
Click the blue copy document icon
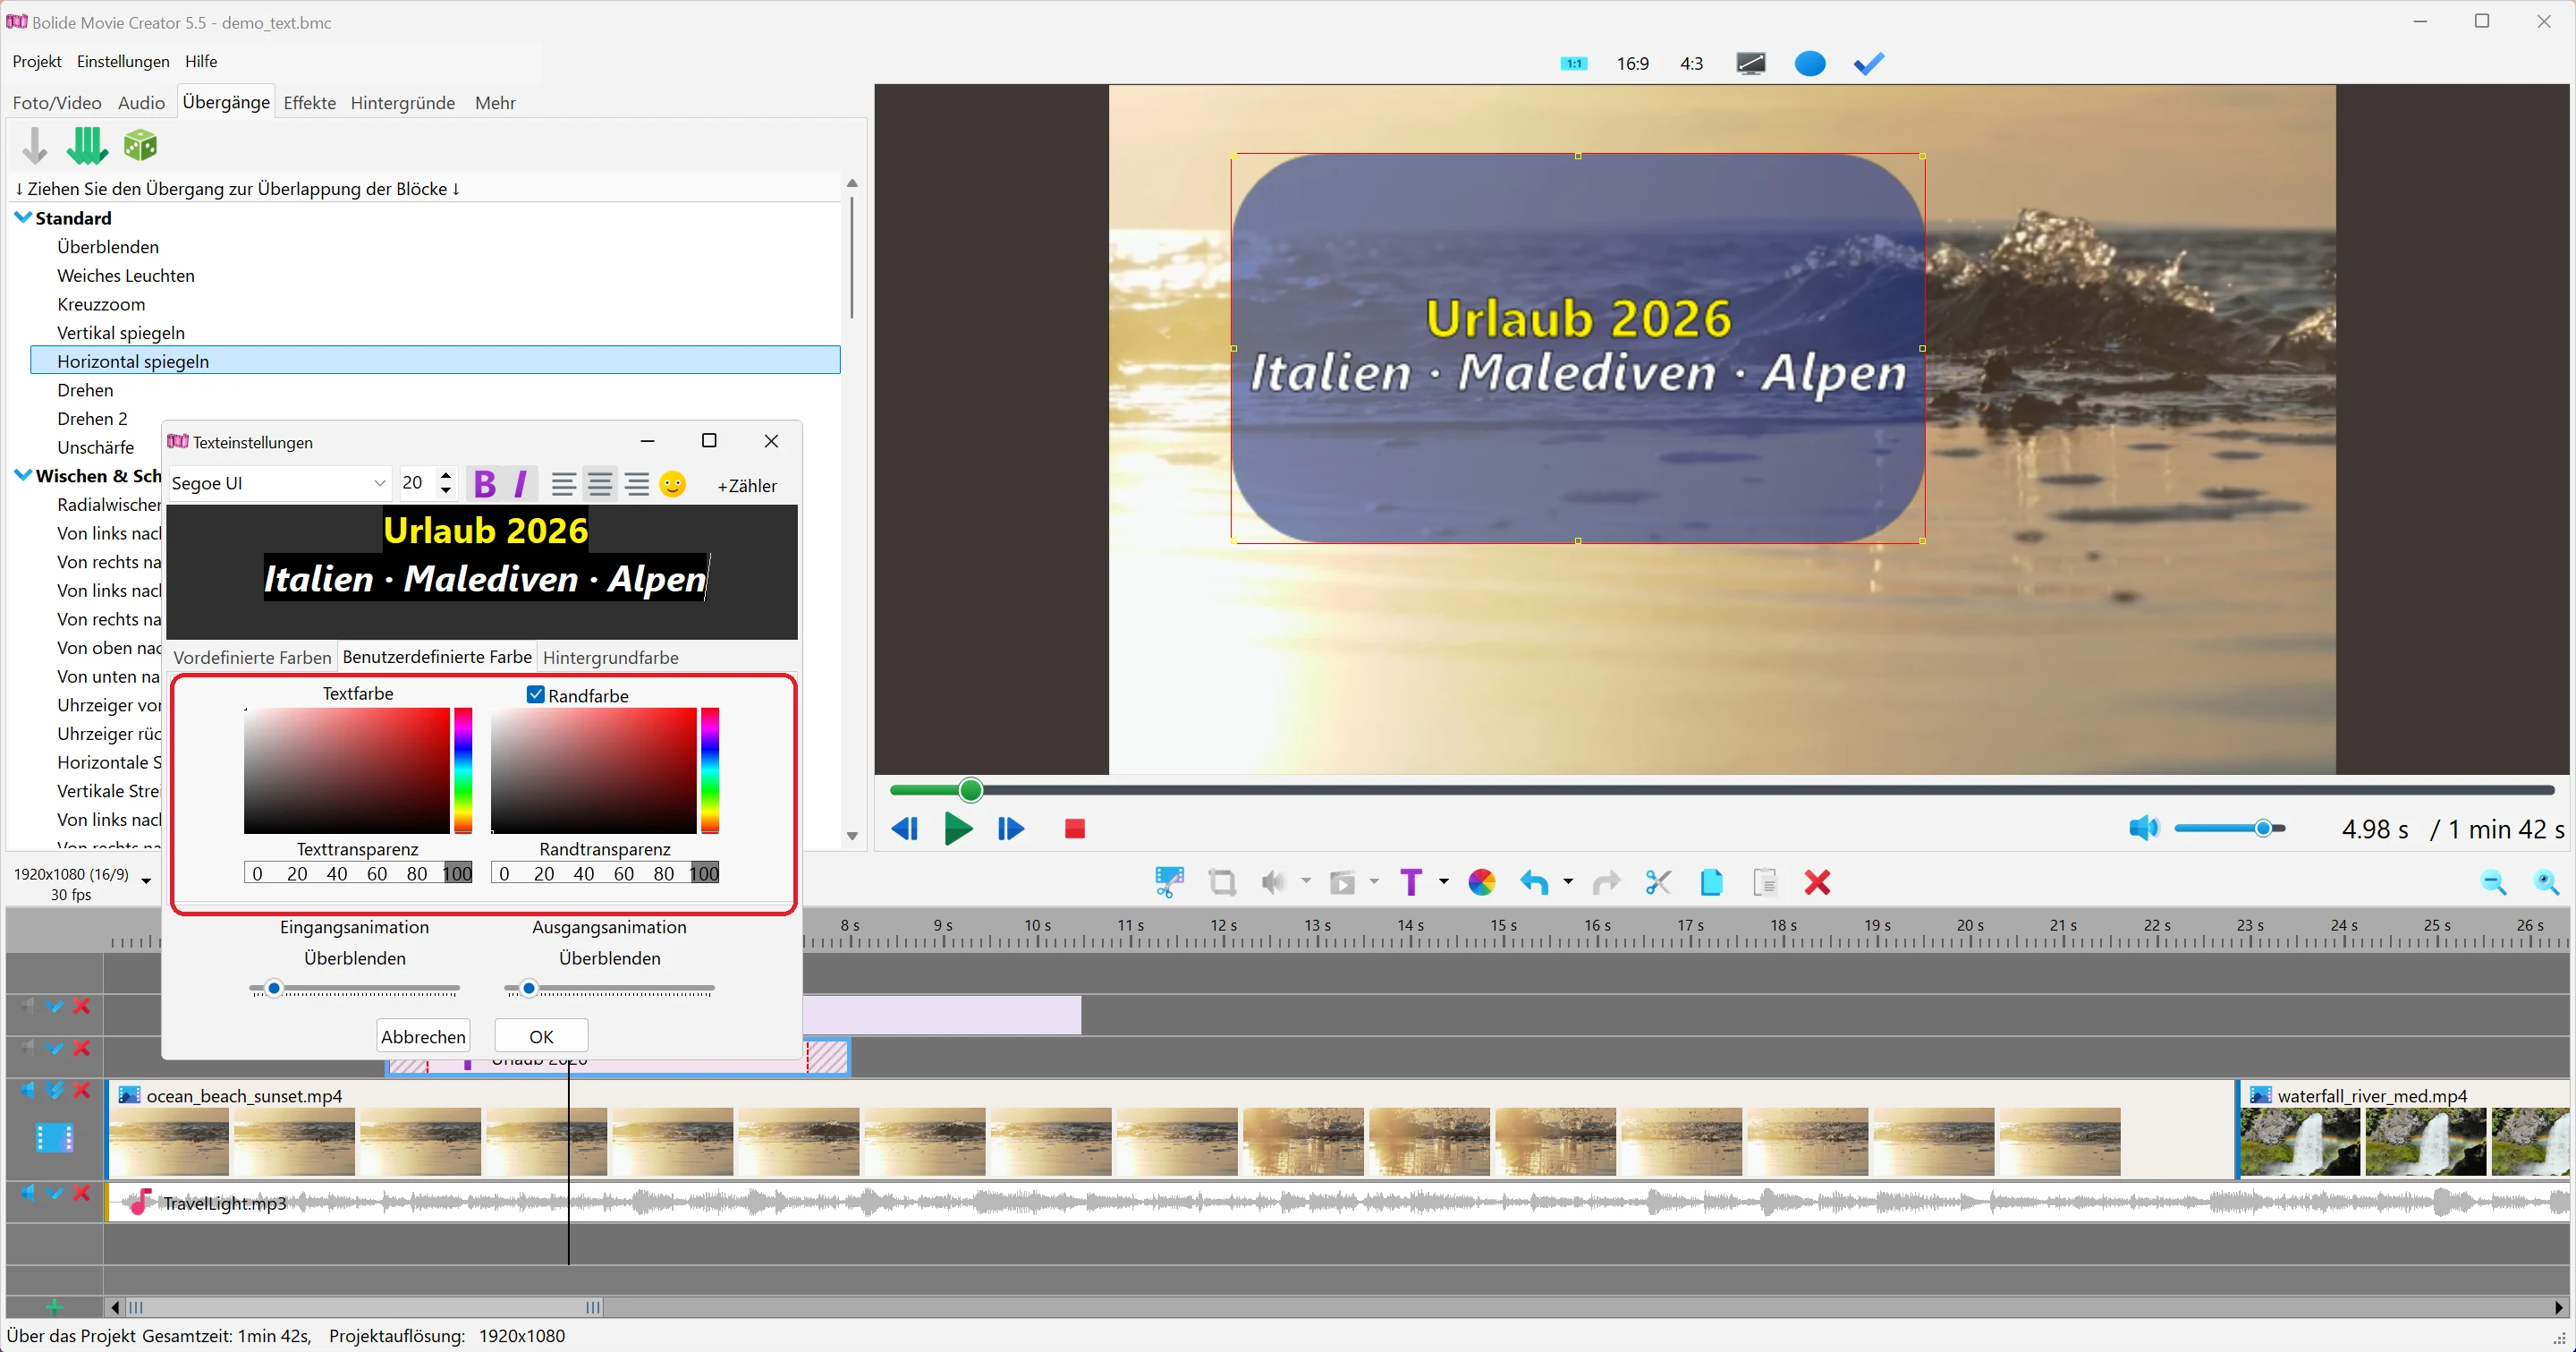[x=1711, y=882]
